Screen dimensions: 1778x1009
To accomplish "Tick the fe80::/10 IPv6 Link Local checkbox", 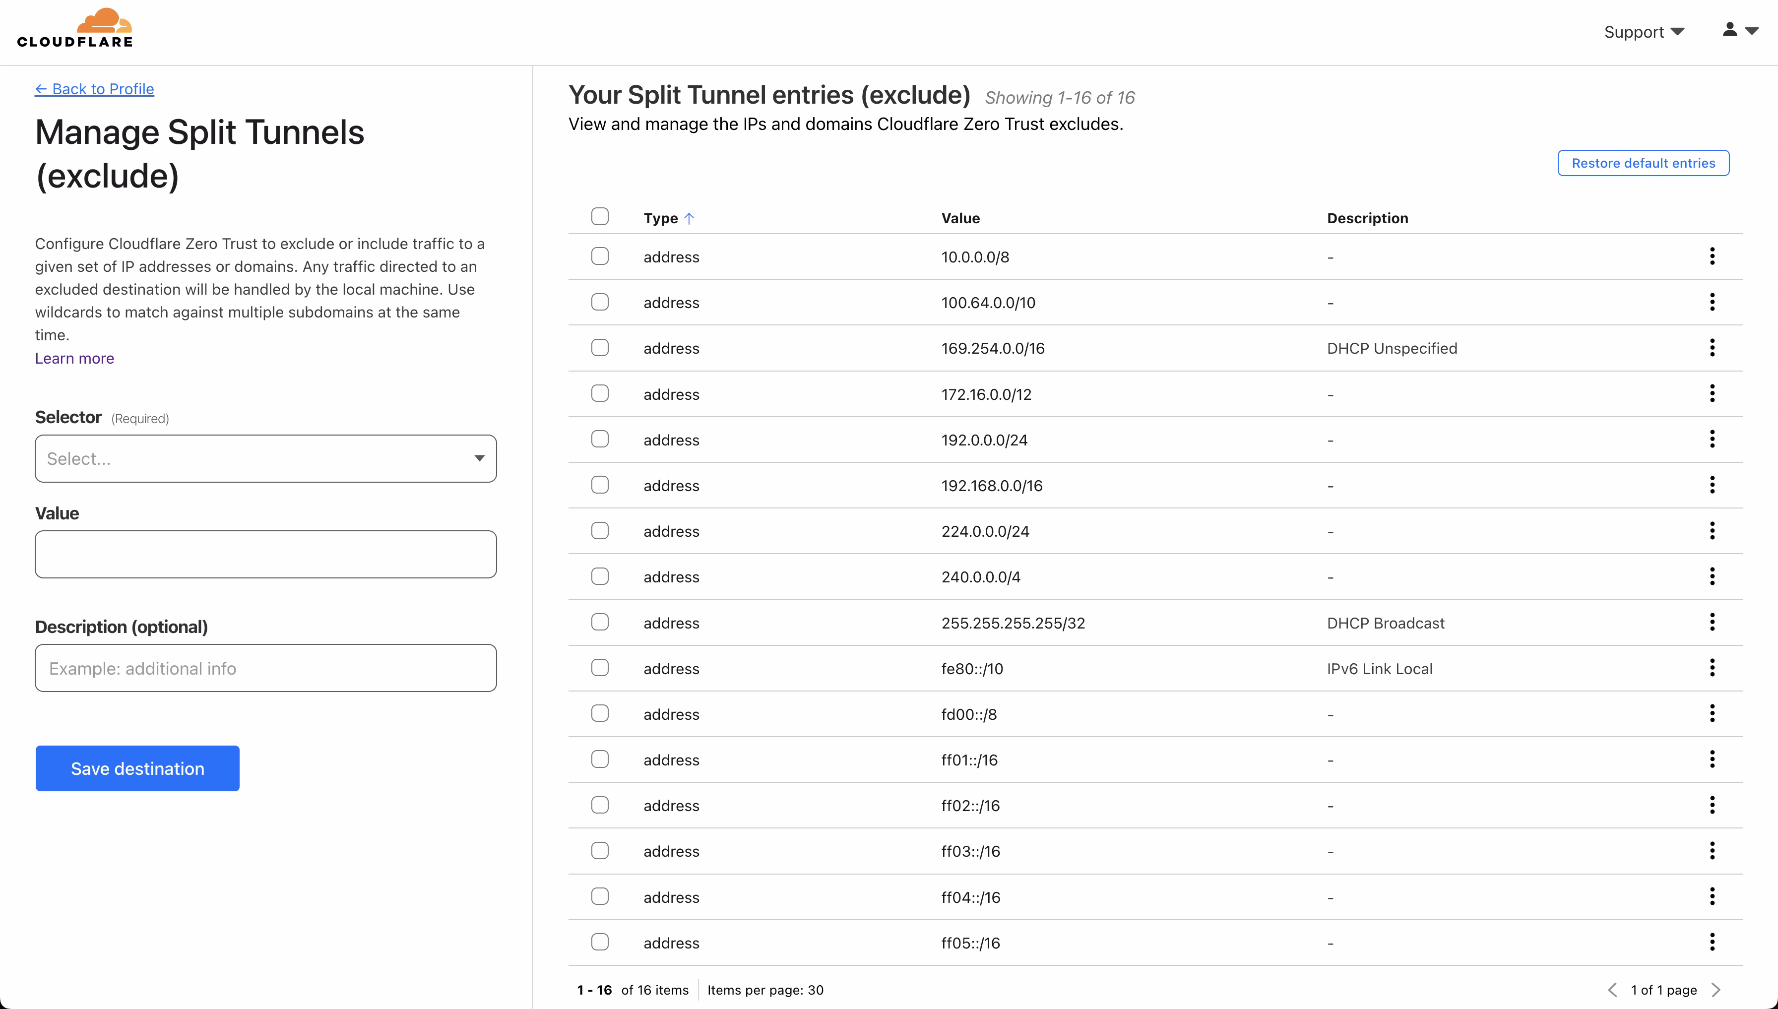I will coord(600,667).
